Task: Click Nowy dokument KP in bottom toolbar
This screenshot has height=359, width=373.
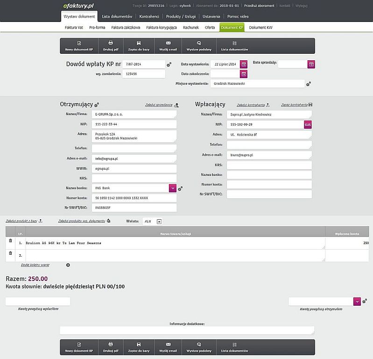Action: [79, 347]
